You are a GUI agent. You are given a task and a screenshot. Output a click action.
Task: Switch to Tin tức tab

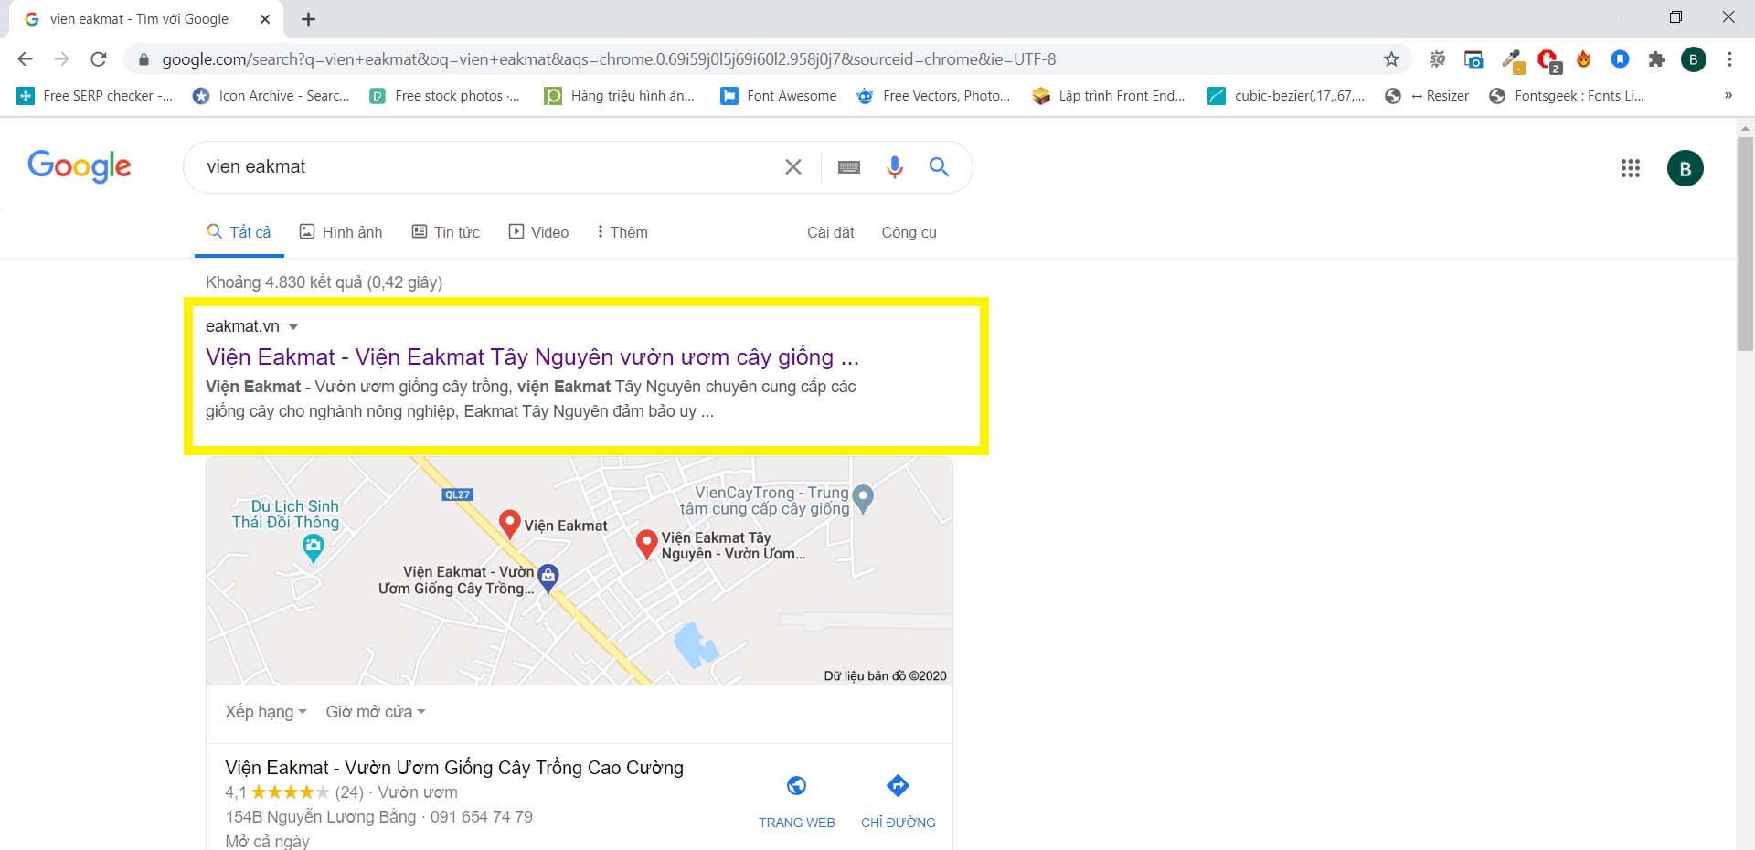[445, 232]
